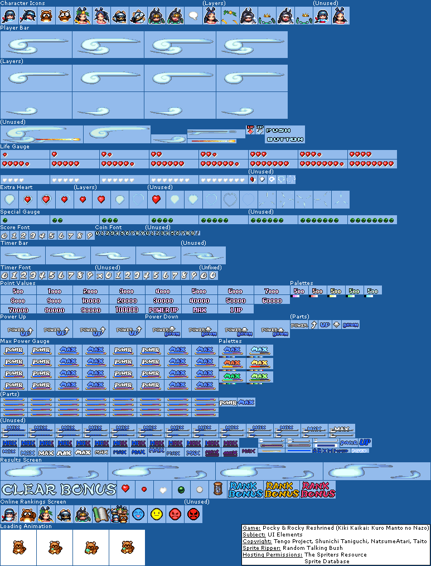Click the half red half white gem icon
The height and width of the screenshot is (566, 431).
(253, 179)
